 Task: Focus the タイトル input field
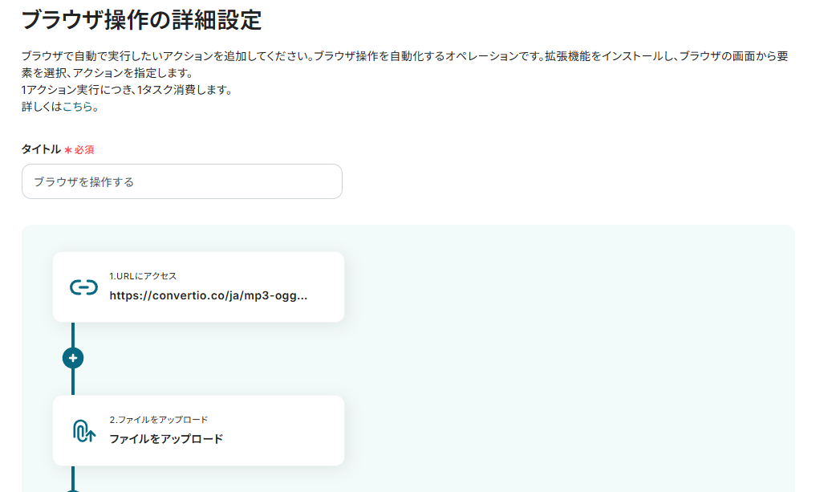coord(182,181)
